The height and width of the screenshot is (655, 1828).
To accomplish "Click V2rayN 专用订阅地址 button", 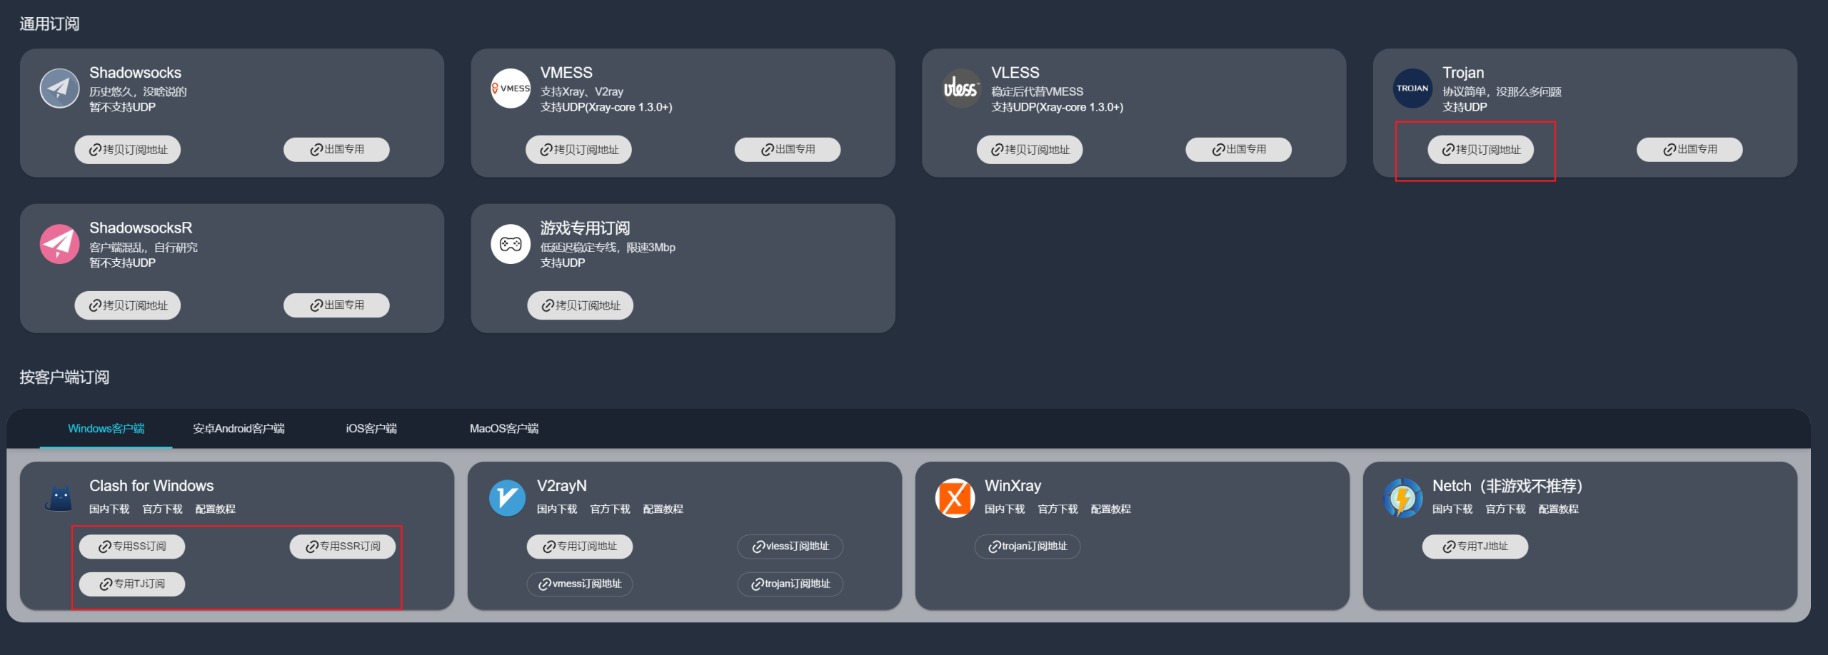I will pyautogui.click(x=580, y=547).
